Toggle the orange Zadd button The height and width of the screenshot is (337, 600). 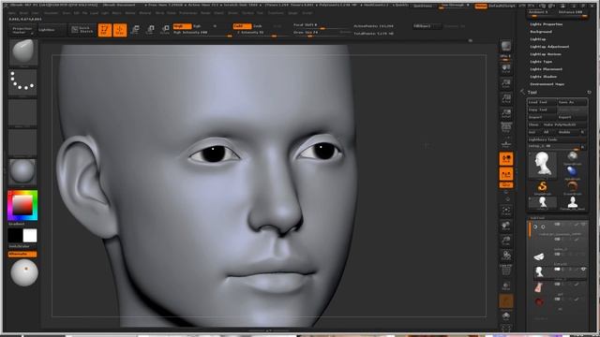click(242, 26)
